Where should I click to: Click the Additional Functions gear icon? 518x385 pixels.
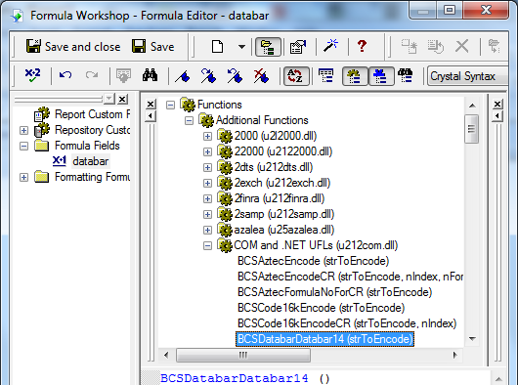206,120
